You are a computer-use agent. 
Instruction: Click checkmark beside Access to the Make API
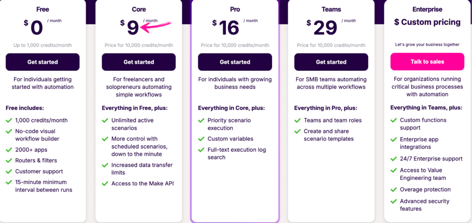coord(105,183)
